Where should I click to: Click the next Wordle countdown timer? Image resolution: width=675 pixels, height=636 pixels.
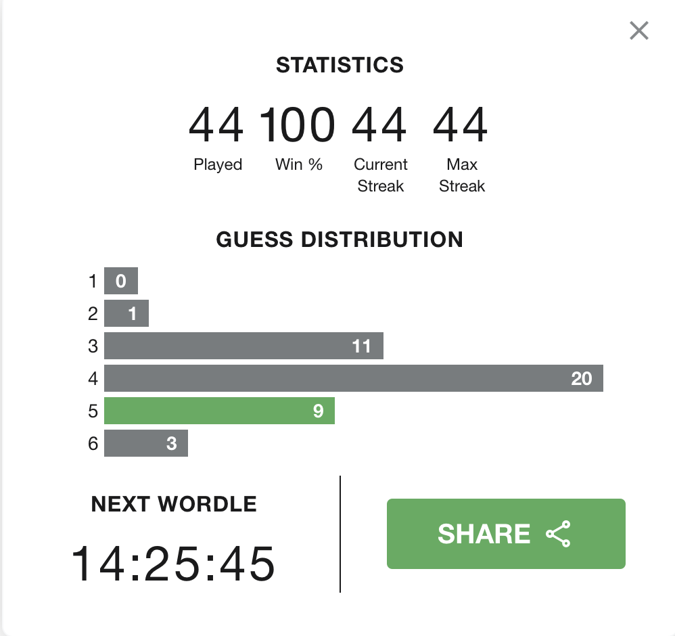coord(173,564)
